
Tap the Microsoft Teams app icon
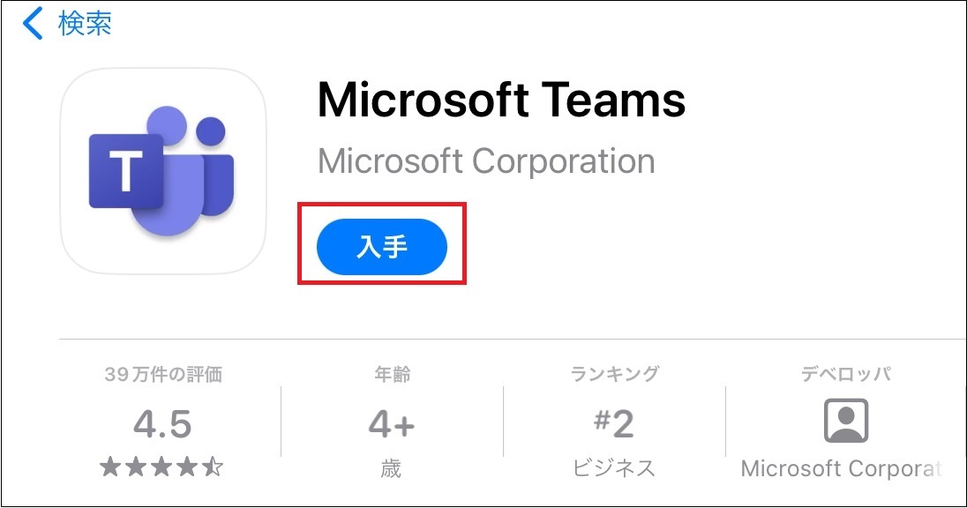tap(163, 170)
